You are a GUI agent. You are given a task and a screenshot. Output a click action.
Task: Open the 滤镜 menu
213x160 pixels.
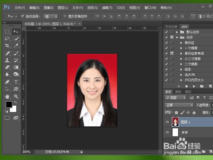tap(107, 8)
